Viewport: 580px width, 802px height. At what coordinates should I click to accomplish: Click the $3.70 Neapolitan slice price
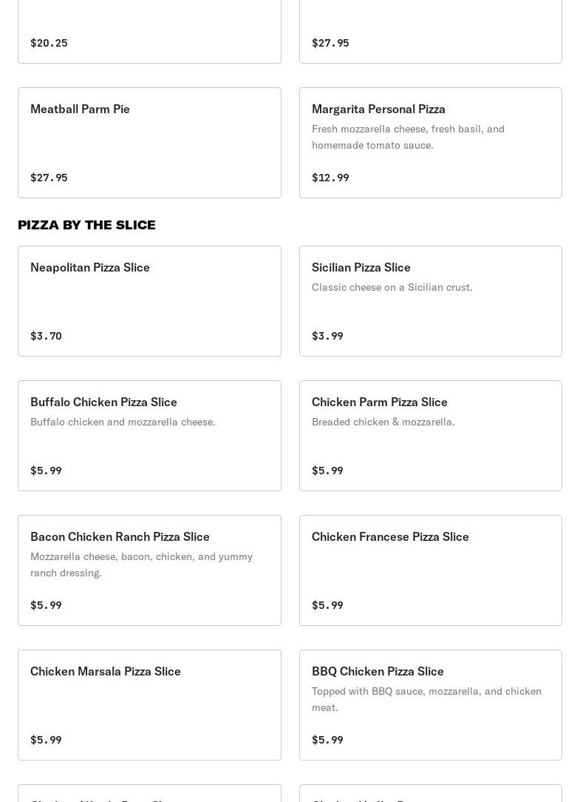click(x=46, y=336)
